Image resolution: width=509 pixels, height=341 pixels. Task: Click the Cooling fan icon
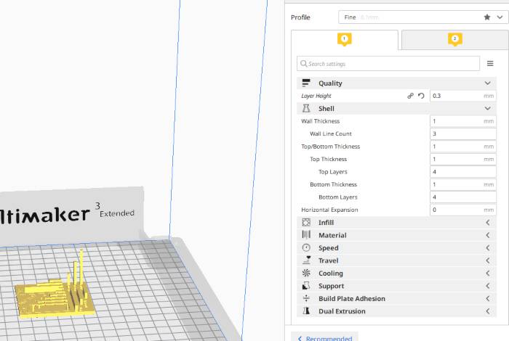(x=306, y=273)
